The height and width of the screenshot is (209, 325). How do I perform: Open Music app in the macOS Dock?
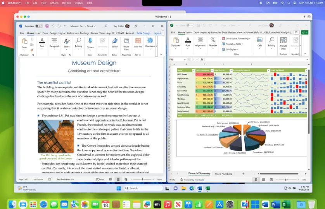coord(168,205)
